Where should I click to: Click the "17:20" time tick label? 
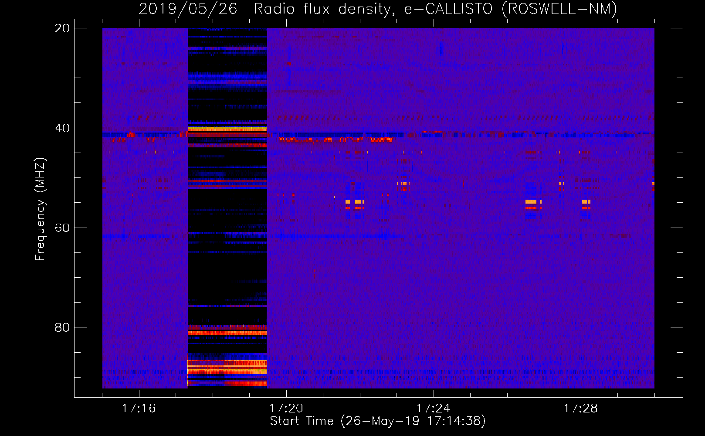coord(286,408)
